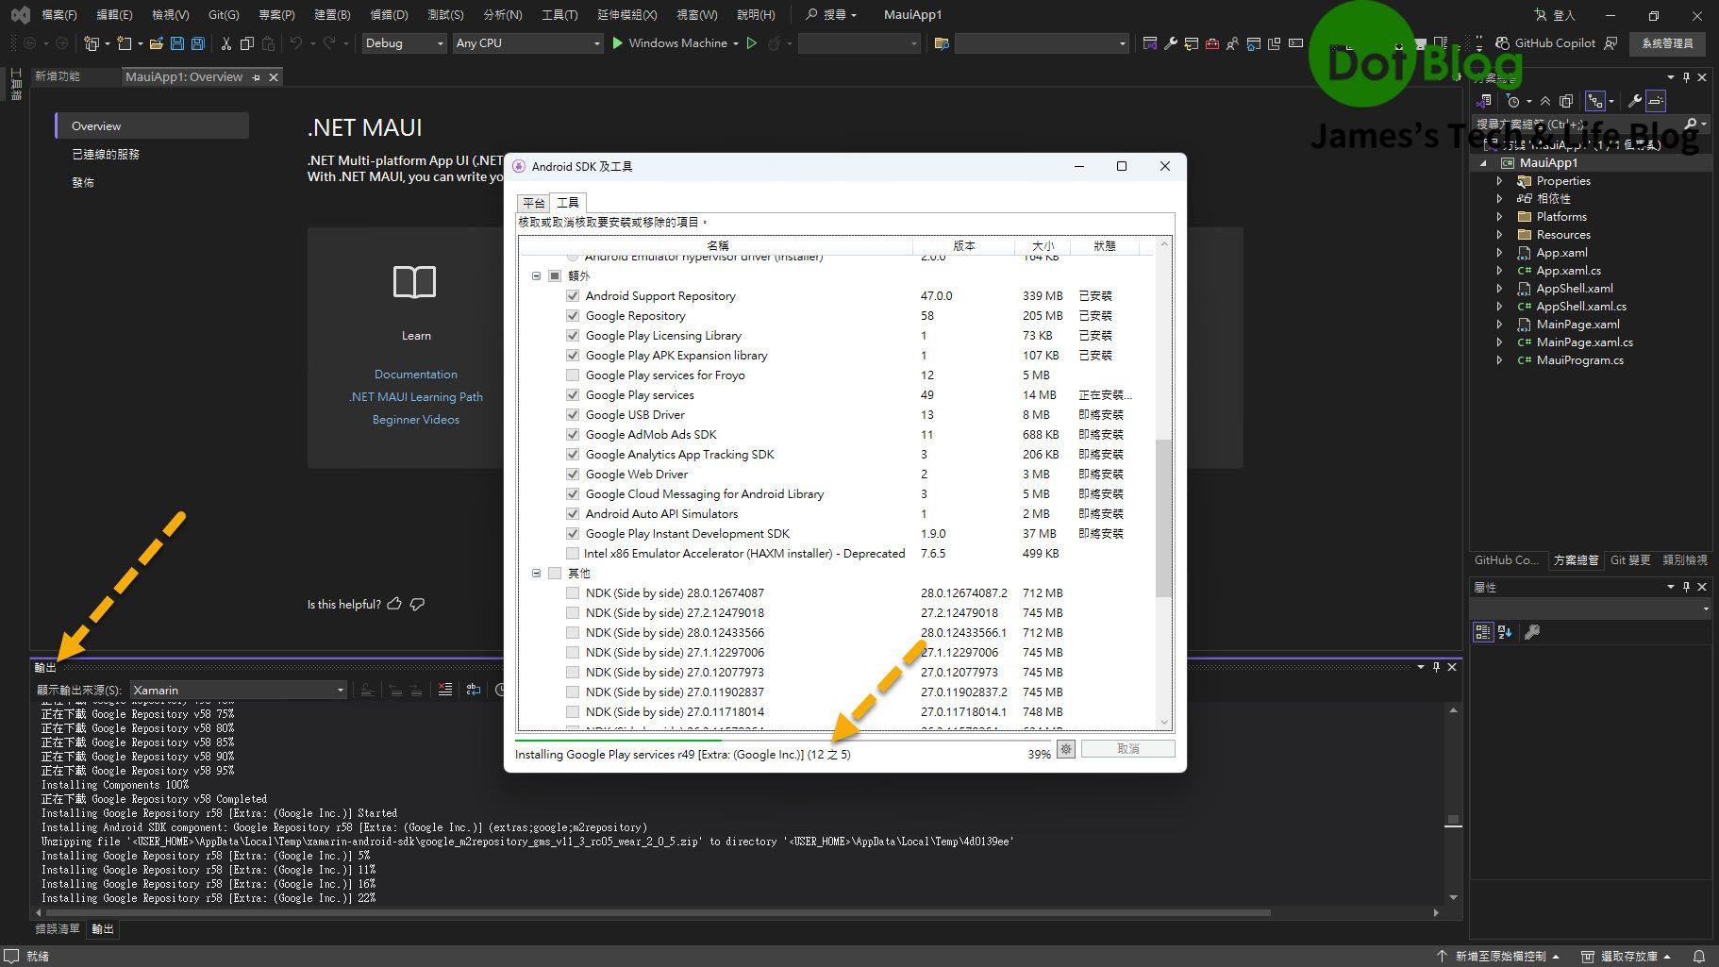Check NDK (Side by side) 28.0.12674087
Image resolution: width=1719 pixels, height=967 pixels.
pyautogui.click(x=573, y=592)
